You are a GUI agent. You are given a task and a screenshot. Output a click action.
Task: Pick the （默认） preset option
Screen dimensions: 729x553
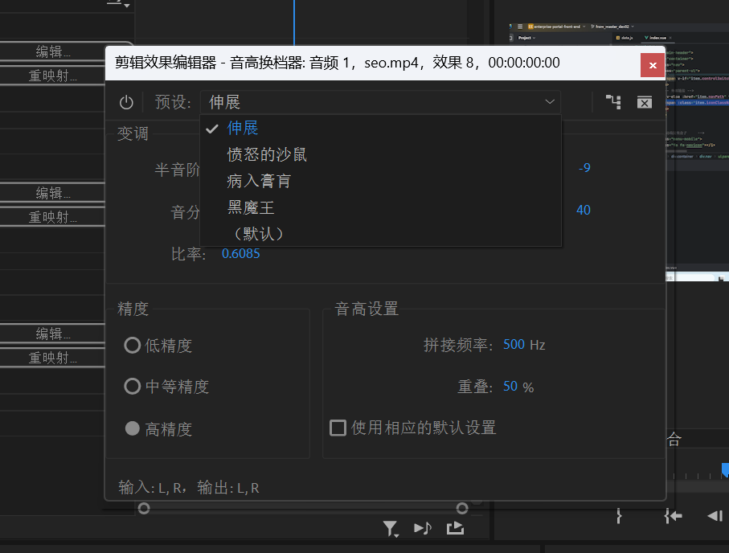tap(257, 234)
